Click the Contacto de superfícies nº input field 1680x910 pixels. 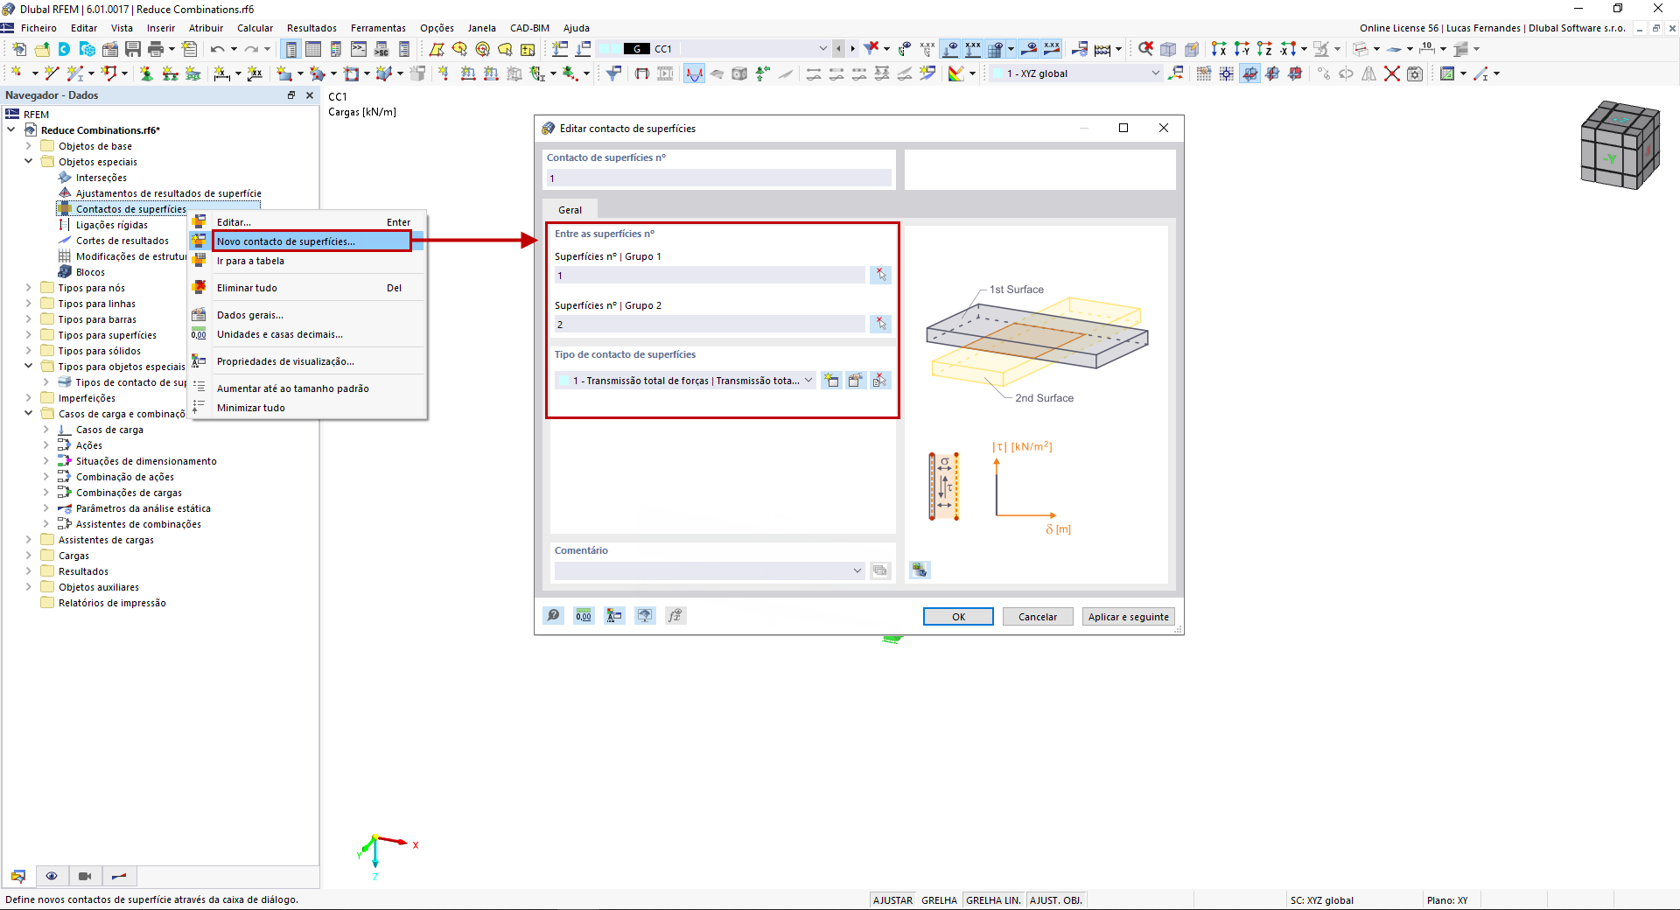[x=718, y=178]
